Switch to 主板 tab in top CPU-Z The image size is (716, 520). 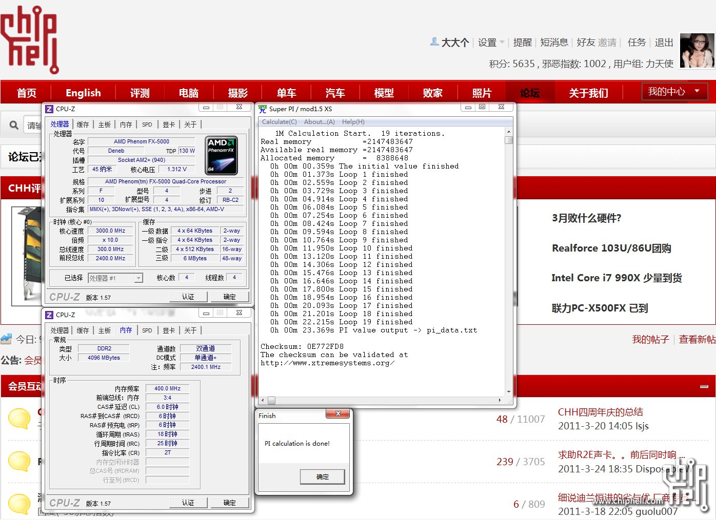105,124
